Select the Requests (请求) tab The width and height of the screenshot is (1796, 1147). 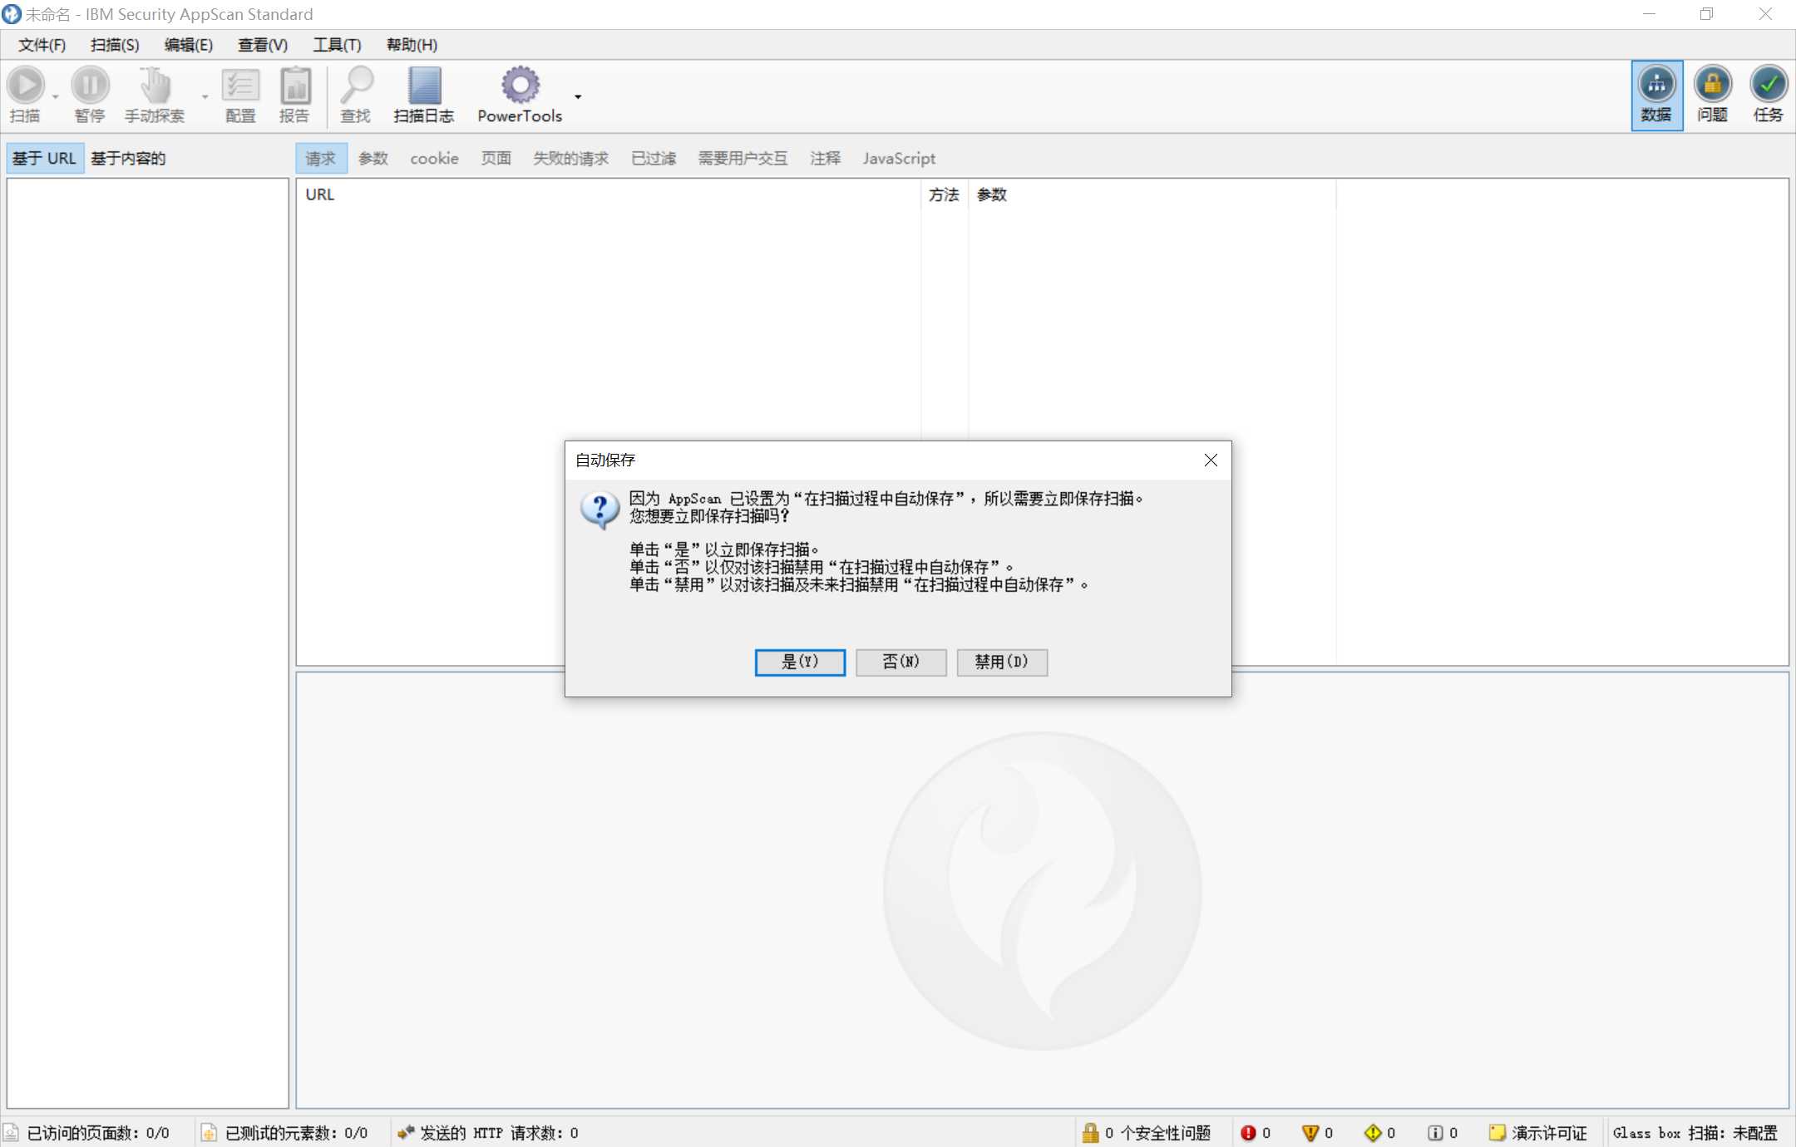[321, 158]
